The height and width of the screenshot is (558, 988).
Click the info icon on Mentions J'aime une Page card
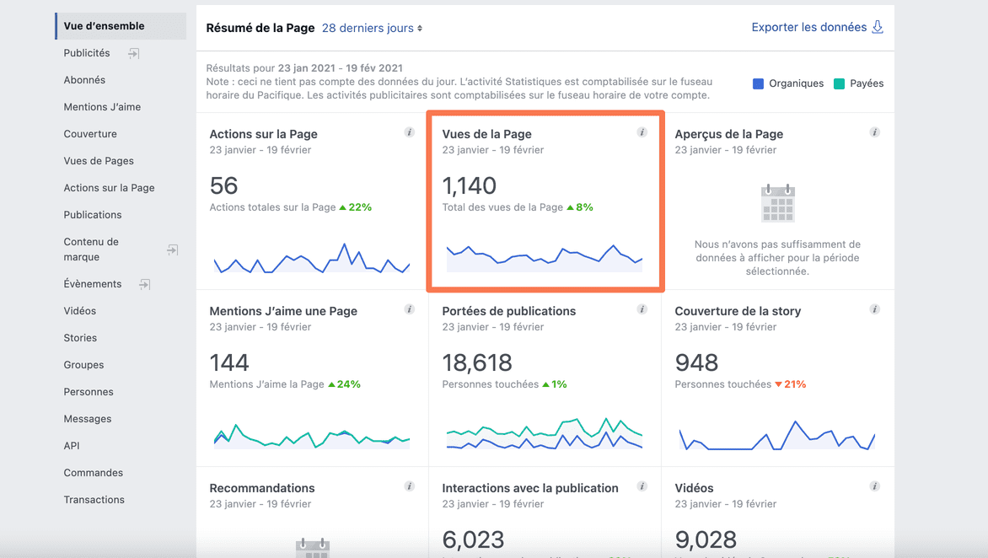coord(410,309)
